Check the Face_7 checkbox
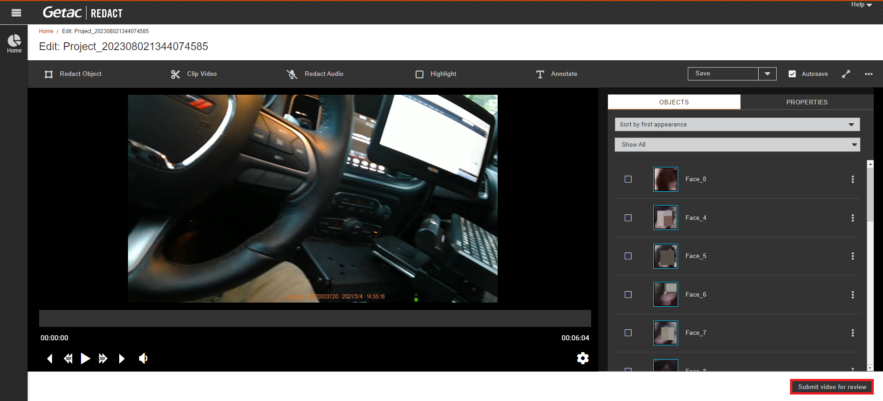 (628, 333)
